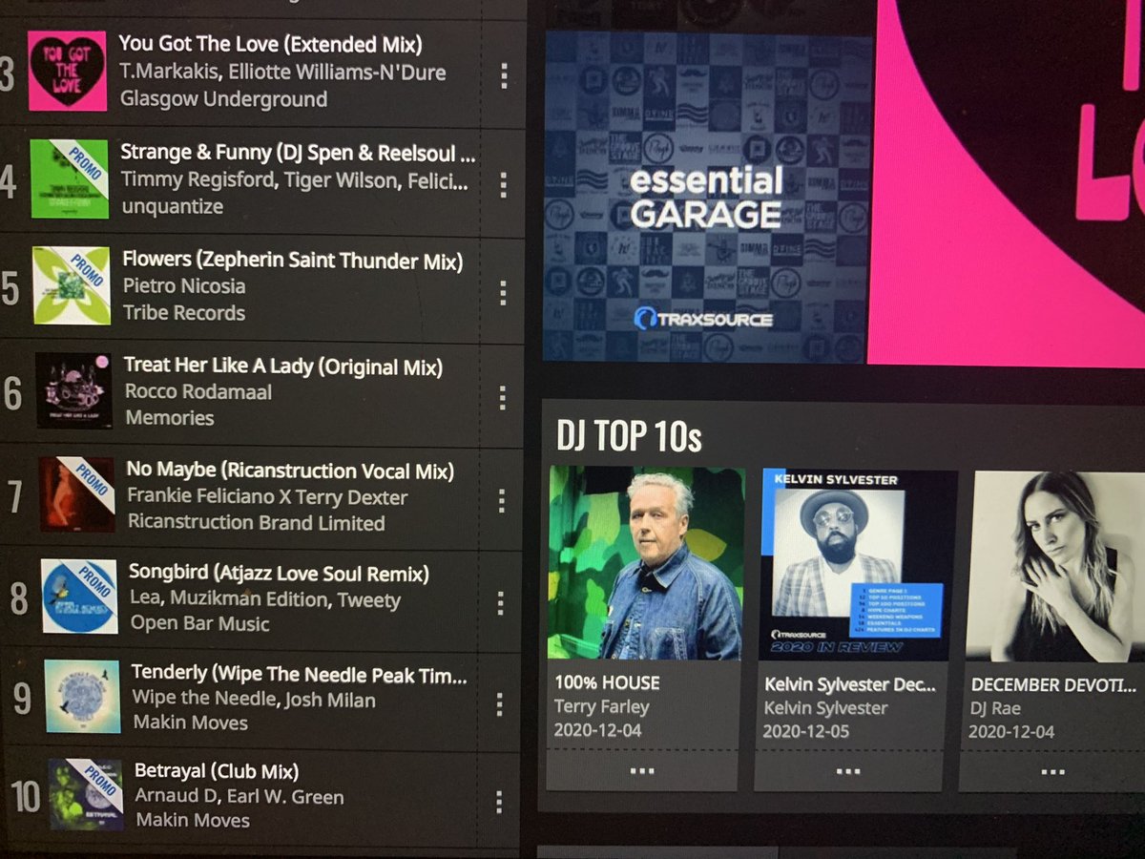Open DJ Rae chart cover photo
This screenshot has width=1145, height=859.
1055,567
